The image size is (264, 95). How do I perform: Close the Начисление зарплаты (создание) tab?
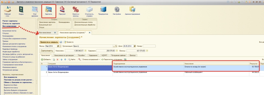[89, 33]
